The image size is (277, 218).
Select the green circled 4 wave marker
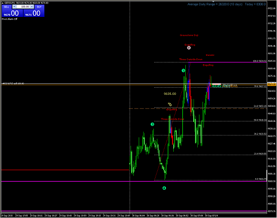click(x=164, y=188)
